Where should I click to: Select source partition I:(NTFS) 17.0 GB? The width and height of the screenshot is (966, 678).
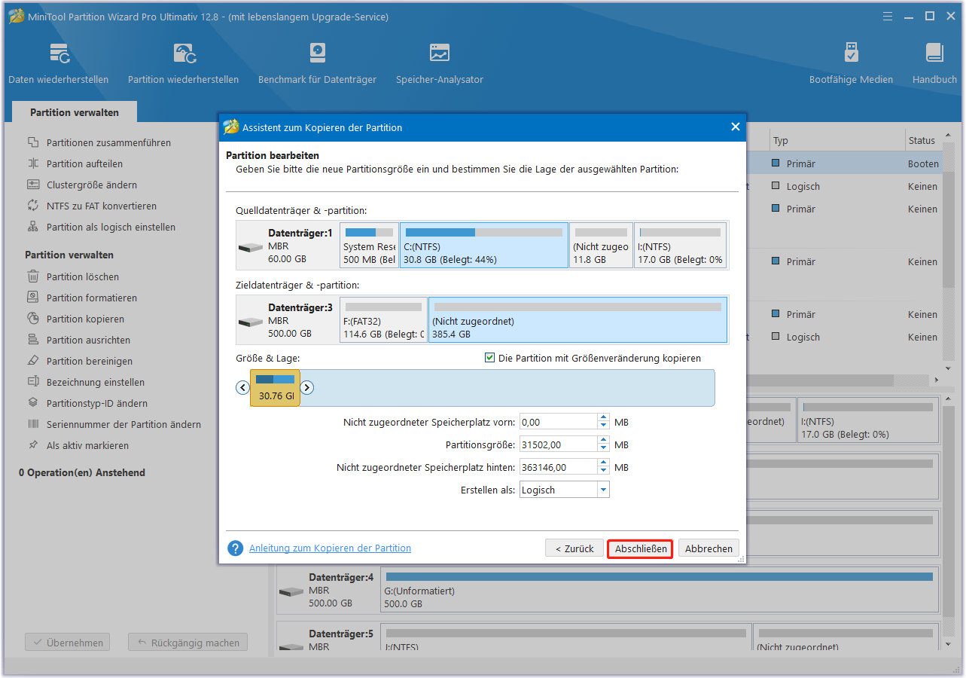click(681, 245)
